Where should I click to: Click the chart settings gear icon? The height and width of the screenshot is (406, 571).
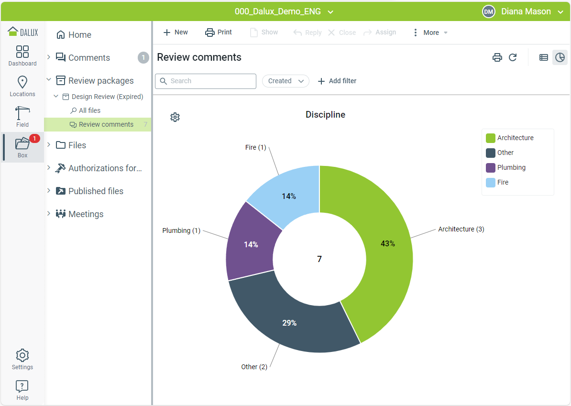point(175,117)
